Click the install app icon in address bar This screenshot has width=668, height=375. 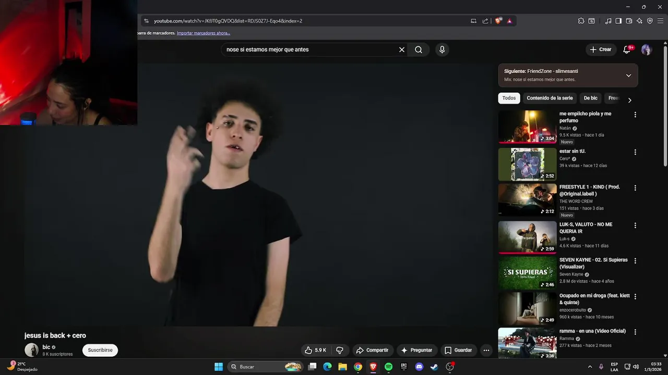click(473, 21)
